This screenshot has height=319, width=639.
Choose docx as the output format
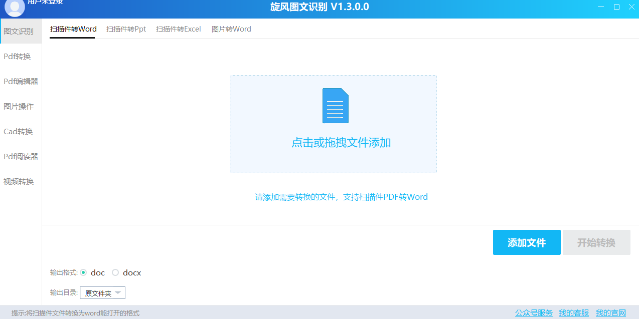point(115,273)
